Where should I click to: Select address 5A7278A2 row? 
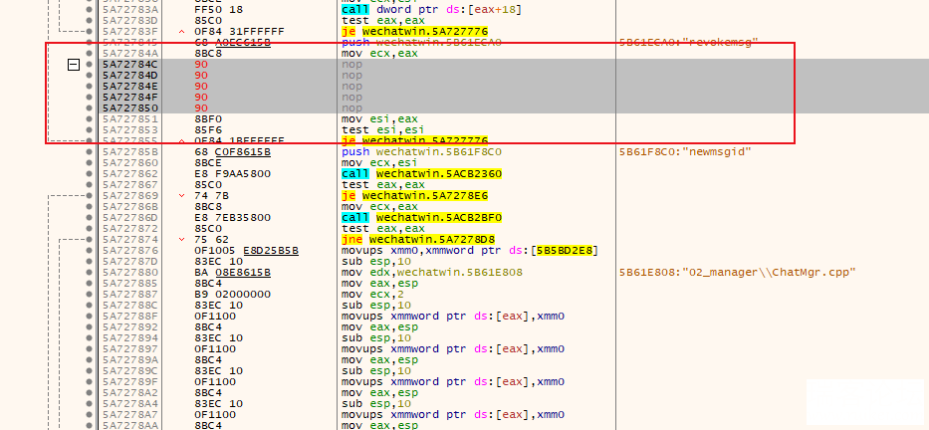click(129, 393)
